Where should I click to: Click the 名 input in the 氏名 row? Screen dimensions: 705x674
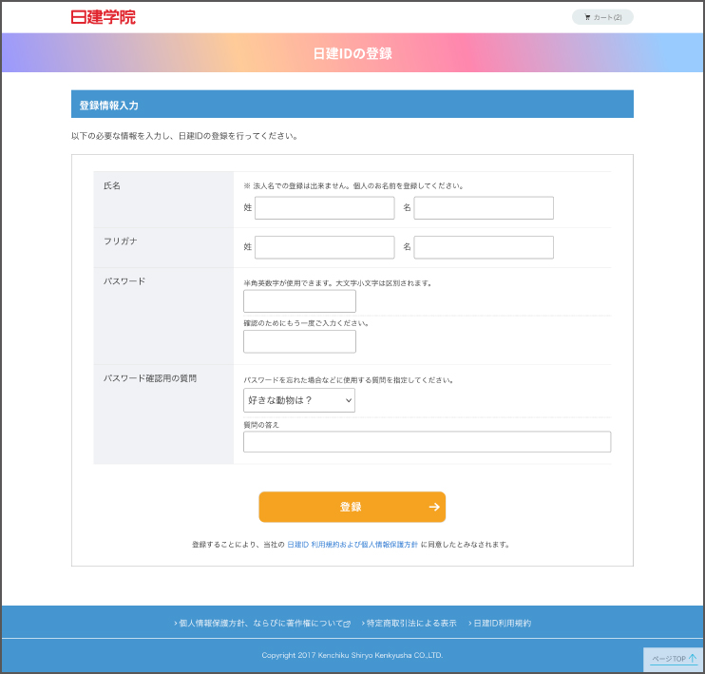coord(484,208)
